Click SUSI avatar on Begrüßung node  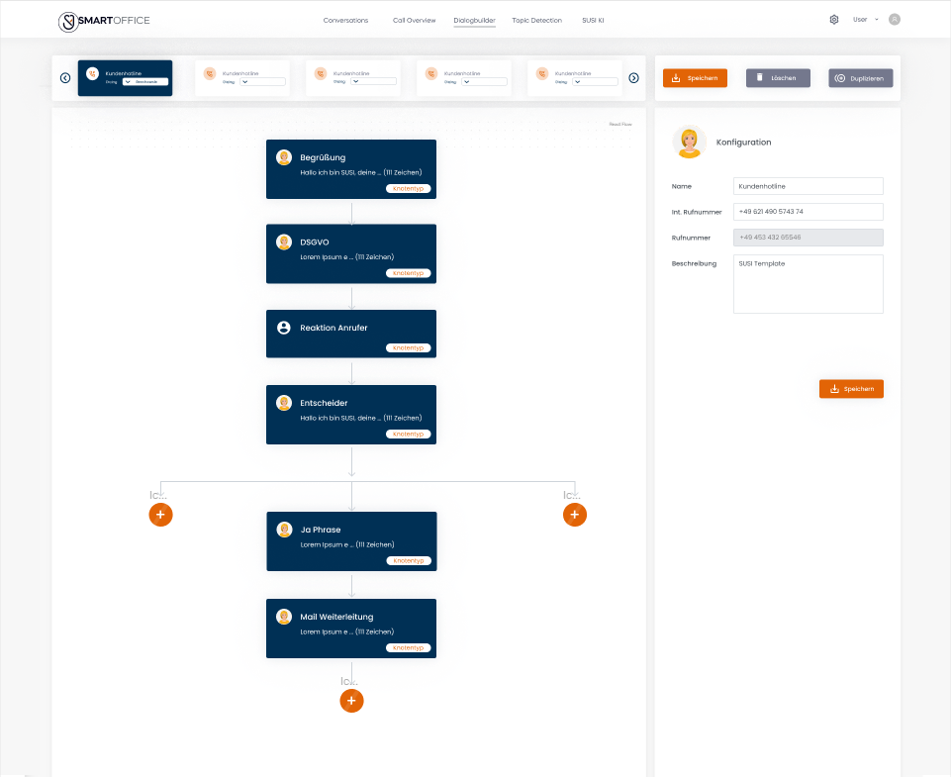point(284,157)
